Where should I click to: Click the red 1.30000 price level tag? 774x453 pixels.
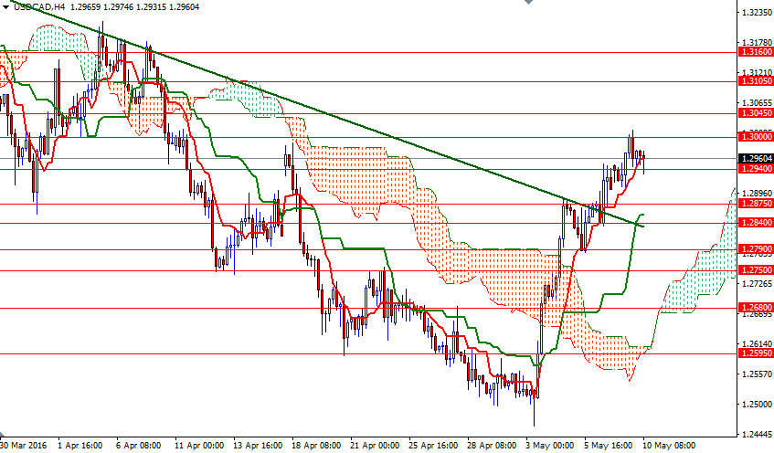[x=754, y=137]
